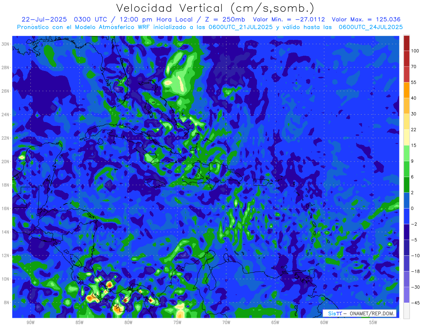Click the swatch between -30 and -45

(406, 295)
